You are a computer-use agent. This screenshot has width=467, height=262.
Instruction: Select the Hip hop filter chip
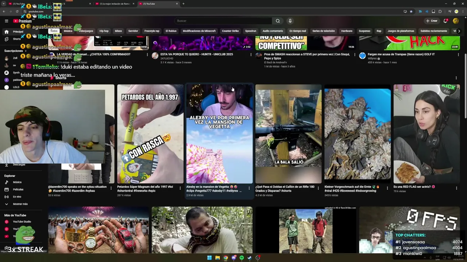104,31
